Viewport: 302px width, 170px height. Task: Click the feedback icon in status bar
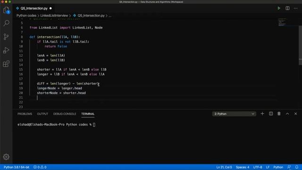pyautogui.click(x=289, y=167)
